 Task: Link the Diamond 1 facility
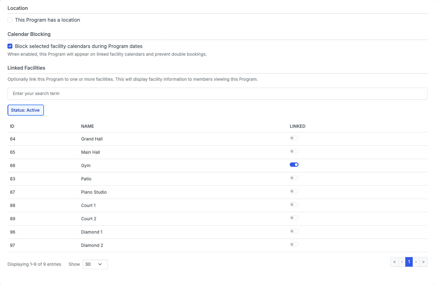coord(294,231)
